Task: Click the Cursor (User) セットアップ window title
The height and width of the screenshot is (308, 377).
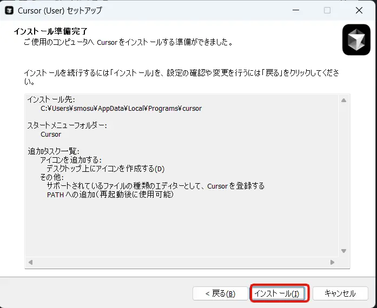Action: 60,11
